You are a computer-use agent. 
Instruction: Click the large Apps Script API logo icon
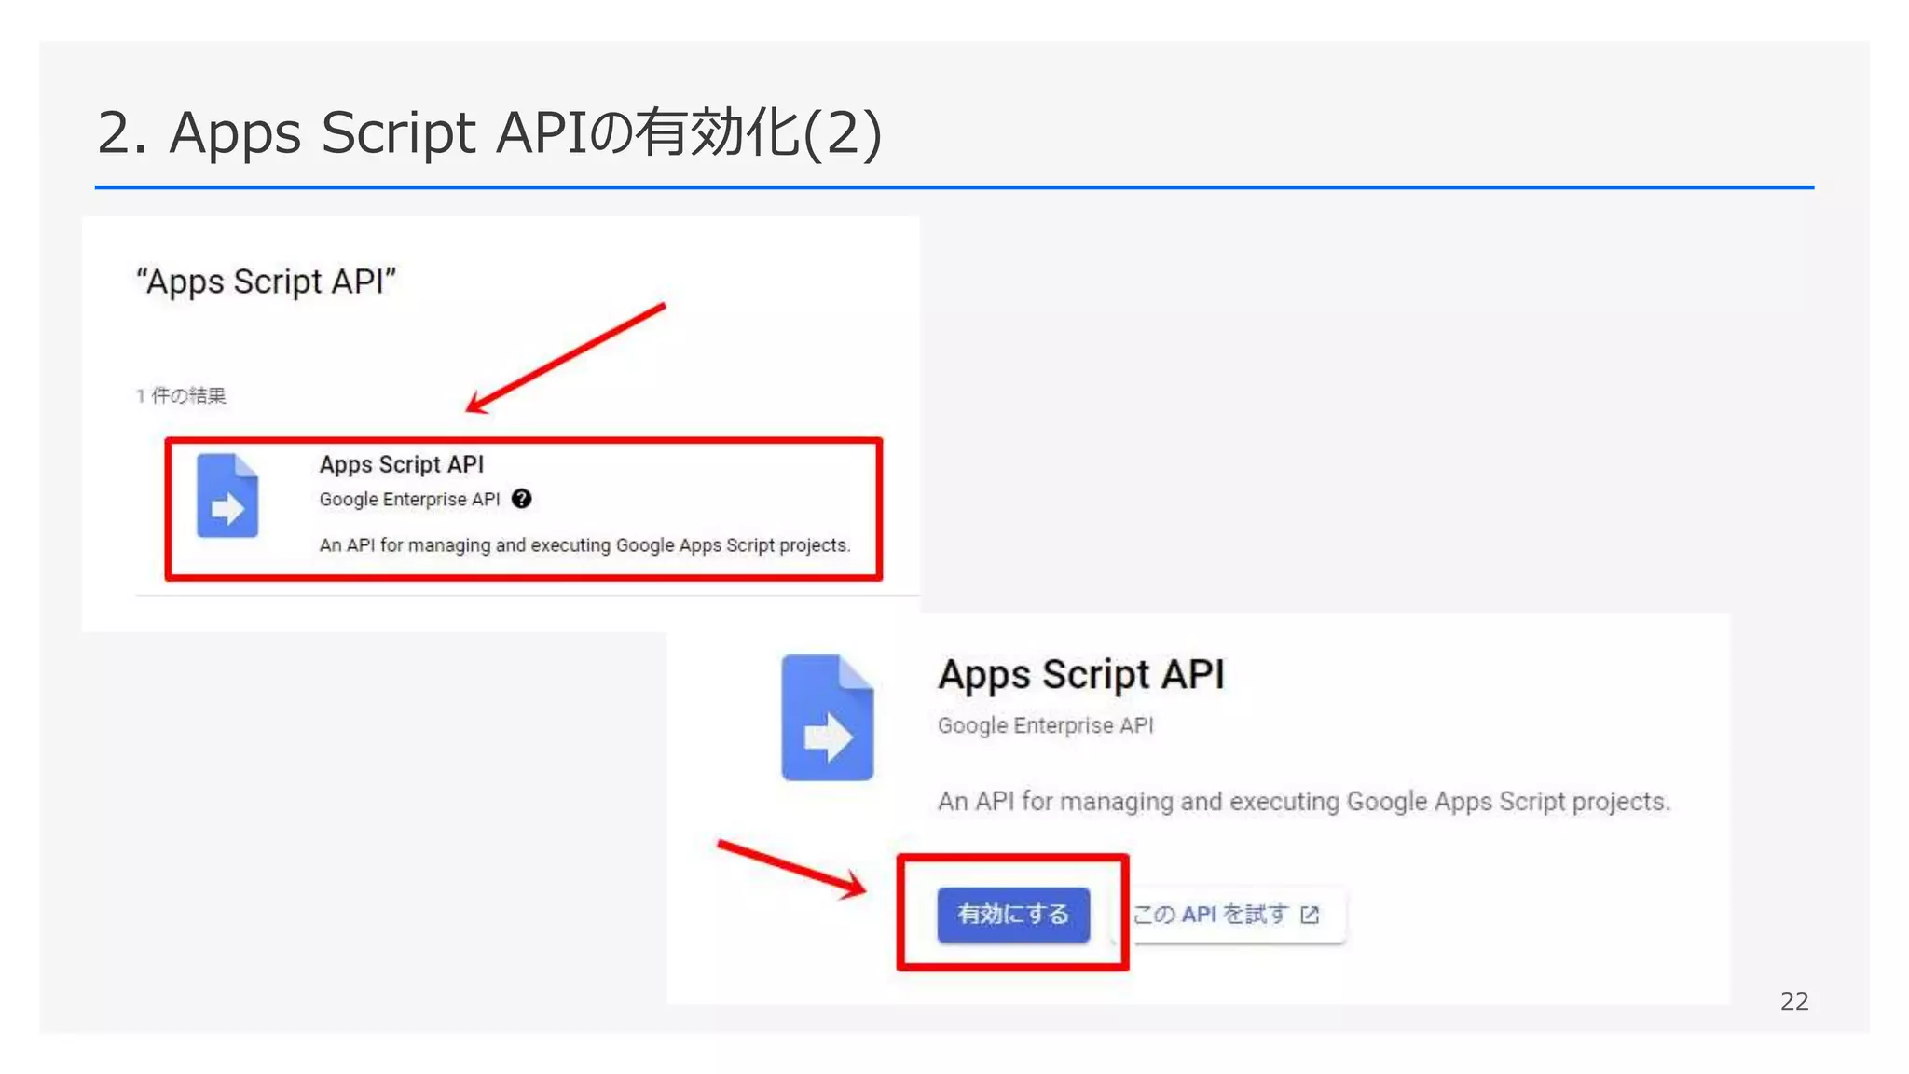pyautogui.click(x=827, y=718)
